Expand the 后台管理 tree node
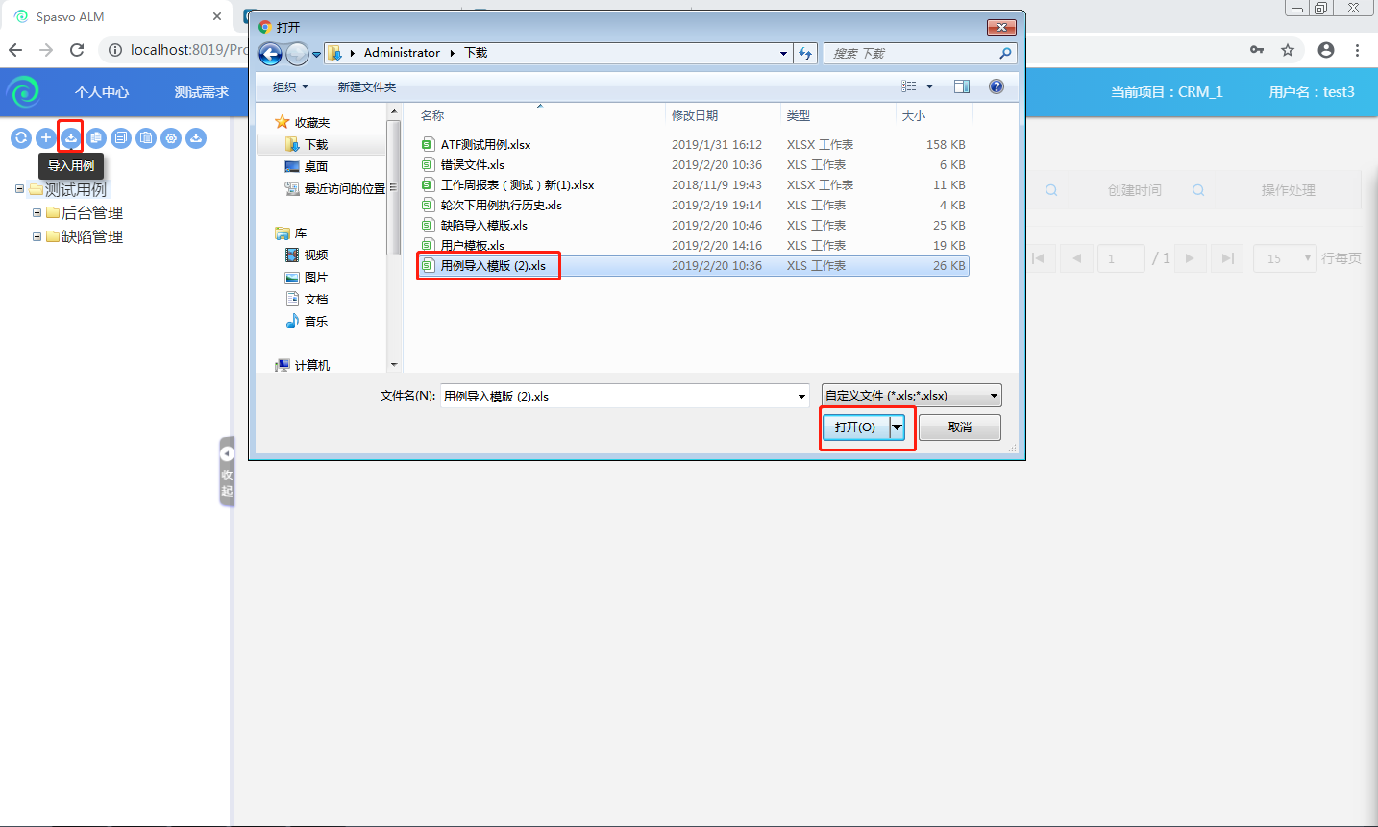1378x827 pixels. [37, 213]
